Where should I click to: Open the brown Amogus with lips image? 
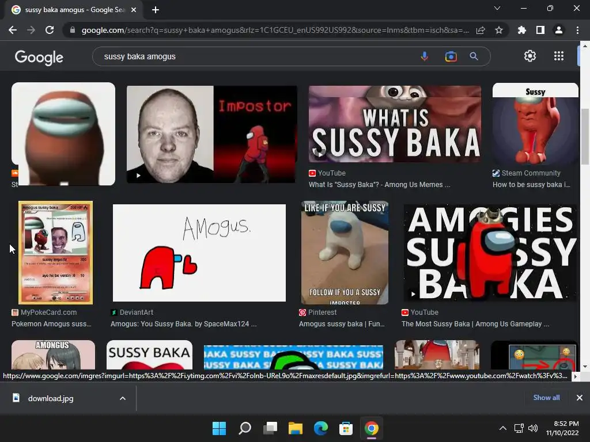click(63, 134)
